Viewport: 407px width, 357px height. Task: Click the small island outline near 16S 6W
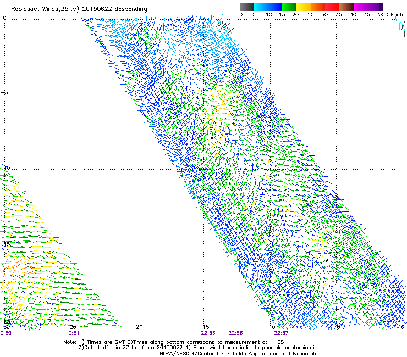click(x=327, y=260)
